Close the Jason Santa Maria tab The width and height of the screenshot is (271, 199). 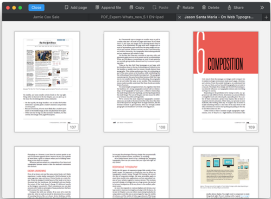click(x=179, y=17)
